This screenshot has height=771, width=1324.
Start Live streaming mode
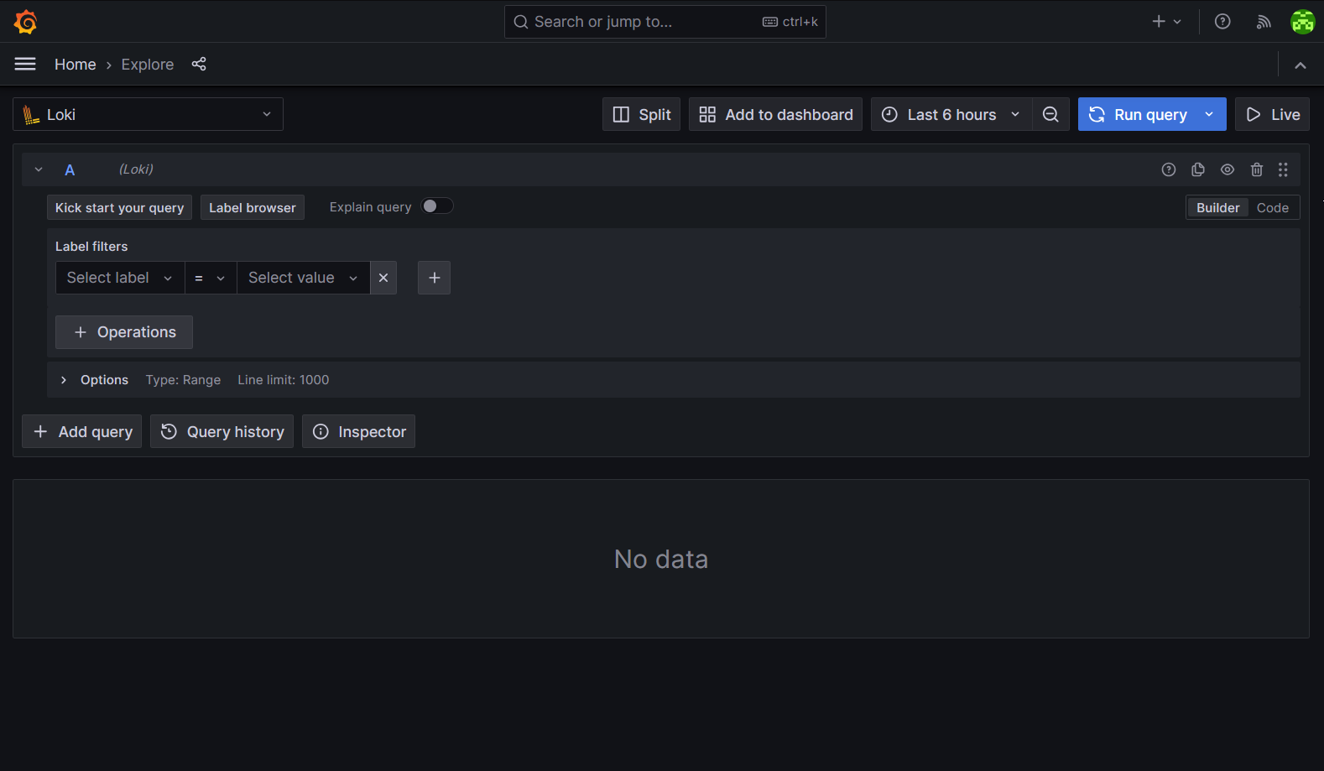tap(1272, 114)
